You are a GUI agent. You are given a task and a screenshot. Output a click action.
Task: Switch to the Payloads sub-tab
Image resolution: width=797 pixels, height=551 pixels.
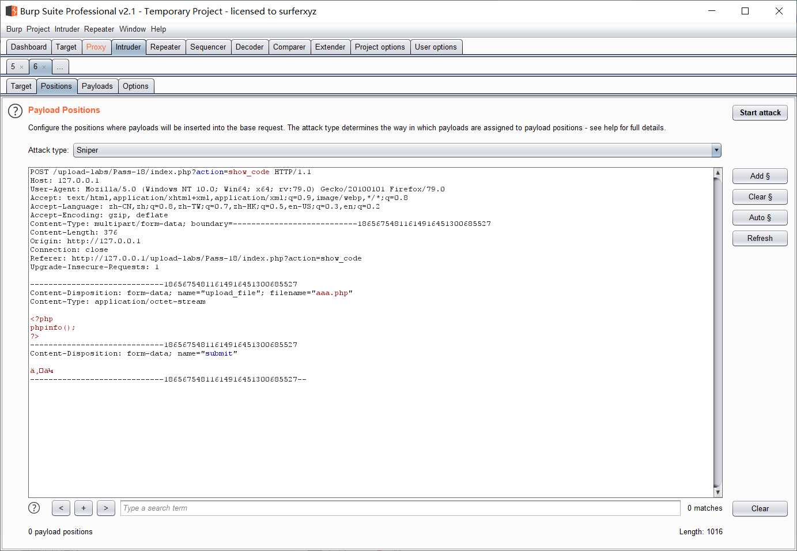(97, 86)
